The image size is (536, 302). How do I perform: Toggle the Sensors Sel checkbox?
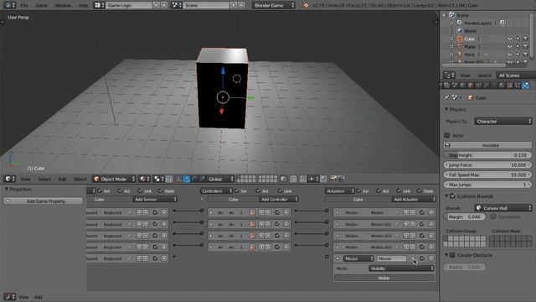pyautogui.click(x=100, y=190)
